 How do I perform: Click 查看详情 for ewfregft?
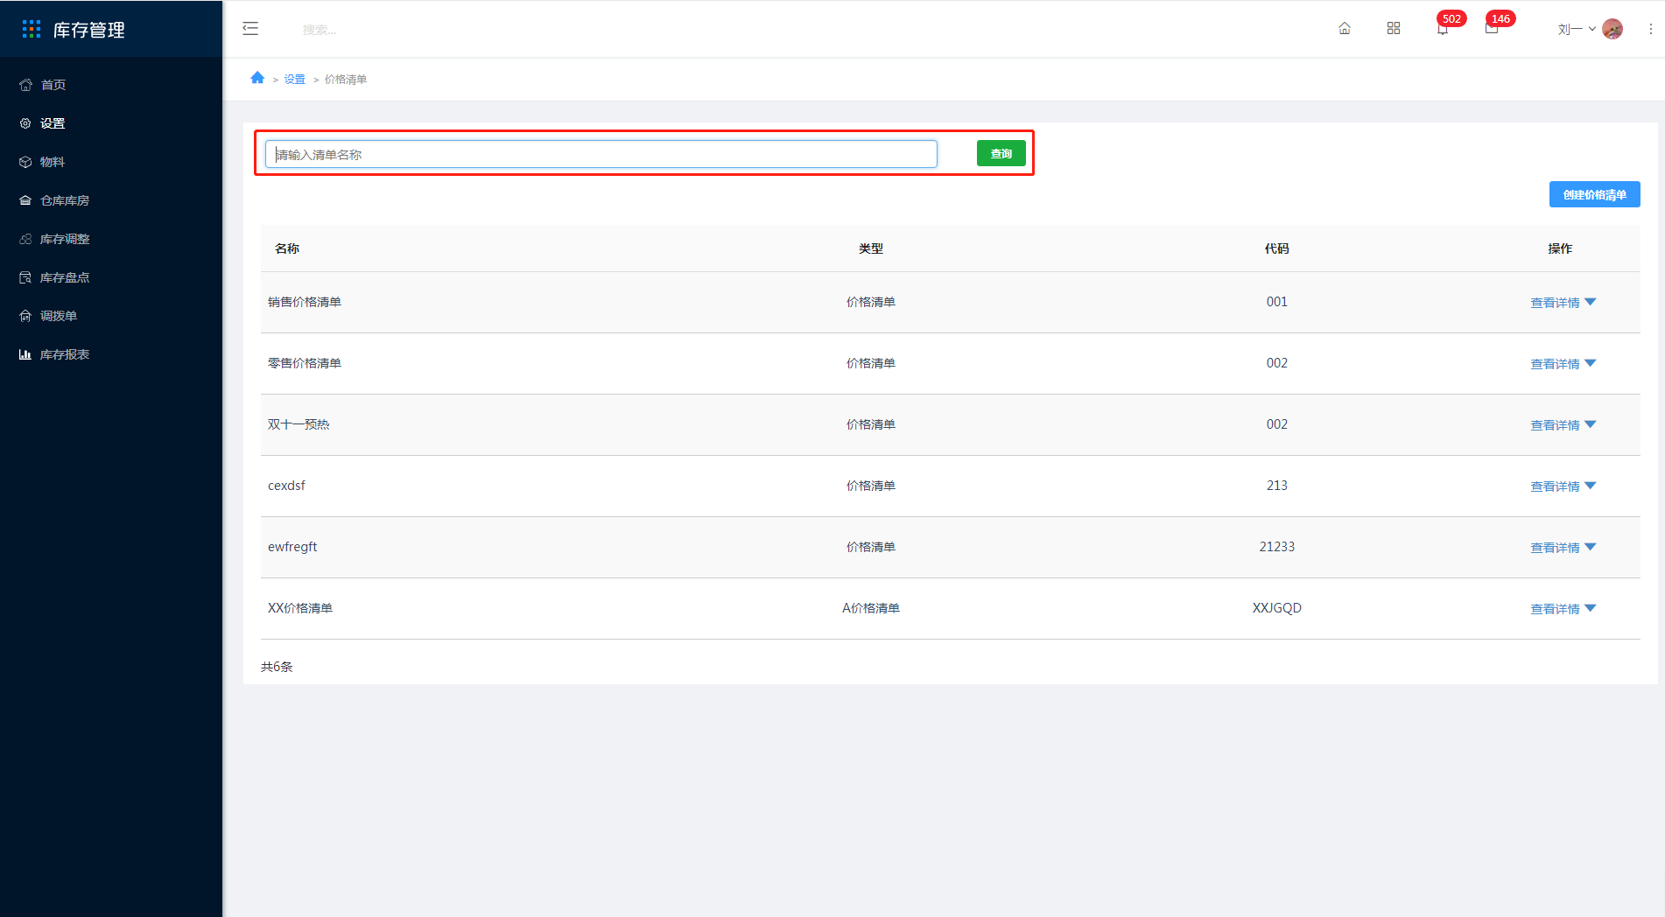pos(1555,548)
